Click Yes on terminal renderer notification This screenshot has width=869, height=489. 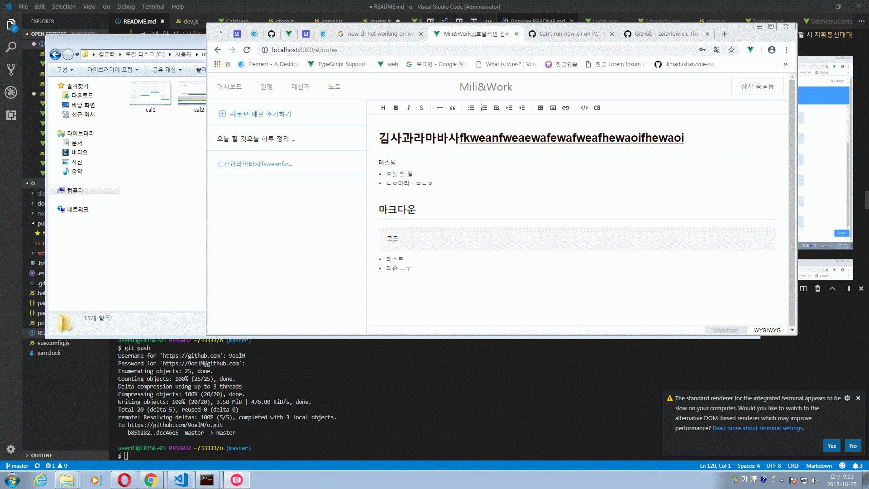(x=831, y=446)
